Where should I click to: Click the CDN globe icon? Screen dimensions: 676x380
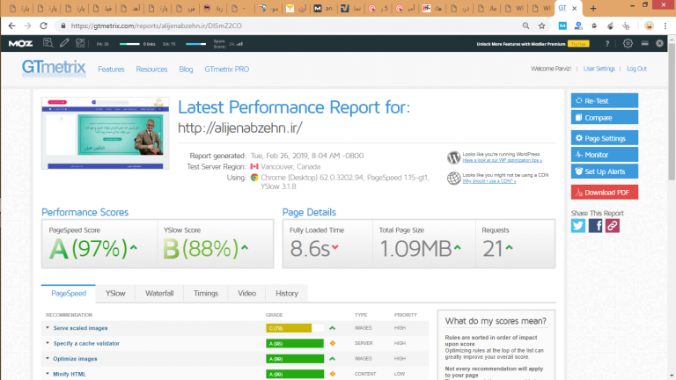point(453,178)
